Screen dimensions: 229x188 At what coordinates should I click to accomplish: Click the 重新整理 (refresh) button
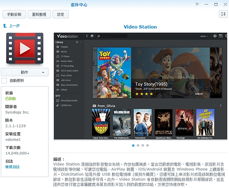coord(39,14)
